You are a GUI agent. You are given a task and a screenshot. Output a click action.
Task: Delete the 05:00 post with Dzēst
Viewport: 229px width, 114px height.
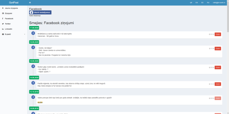(218, 34)
